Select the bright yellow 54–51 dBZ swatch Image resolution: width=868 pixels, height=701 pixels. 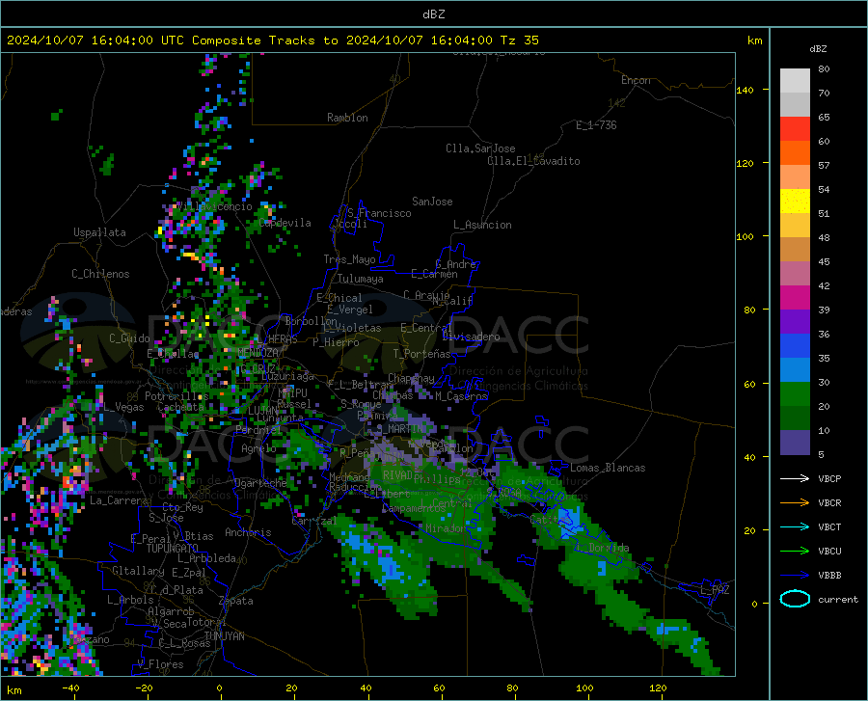pos(795,202)
